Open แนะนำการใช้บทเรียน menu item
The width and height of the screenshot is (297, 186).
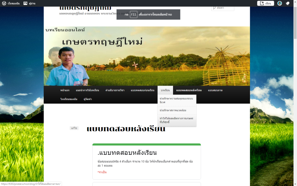click(87, 90)
